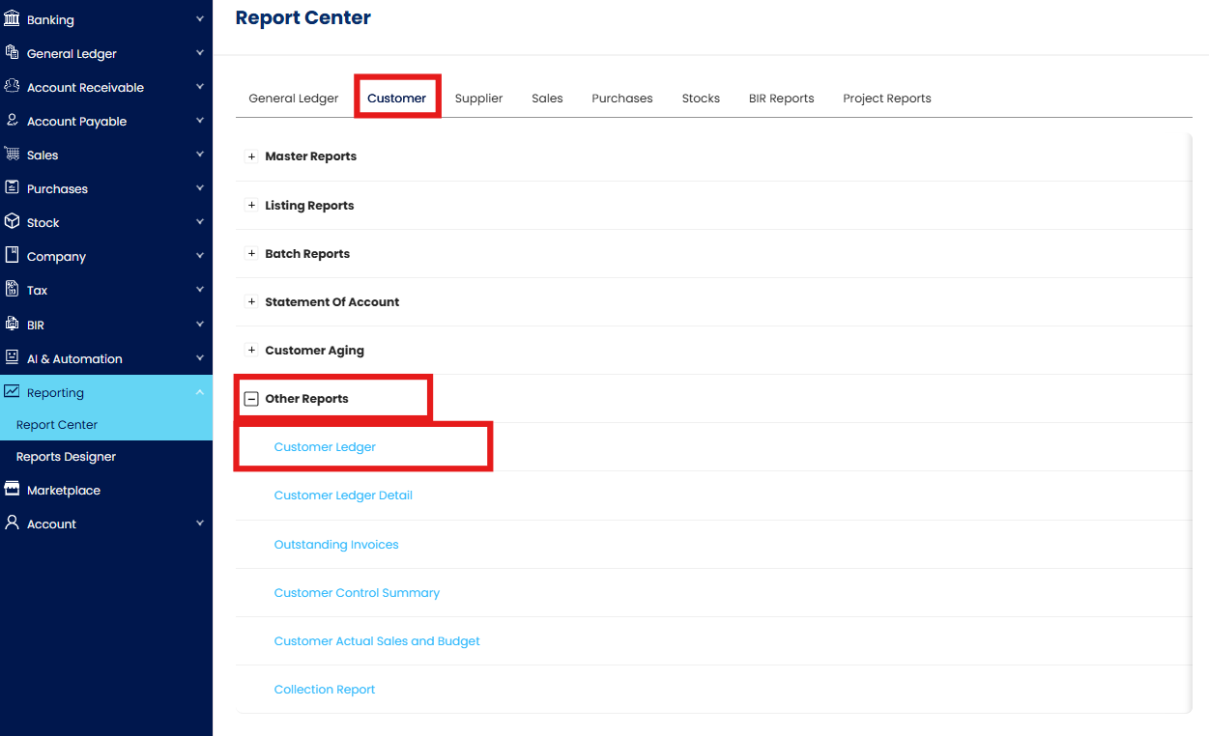Screen dimensions: 1209x736
Task: Click the BIR sidebar icon
Action: pos(12,324)
